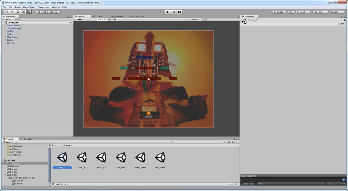Collapse block-breaker-assets folder
348x191 pixels.
(x=8, y=178)
